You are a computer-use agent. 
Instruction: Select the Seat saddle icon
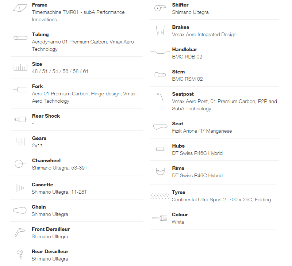160,127
